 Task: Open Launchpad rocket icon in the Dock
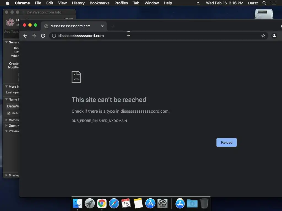pyautogui.click(x=90, y=204)
